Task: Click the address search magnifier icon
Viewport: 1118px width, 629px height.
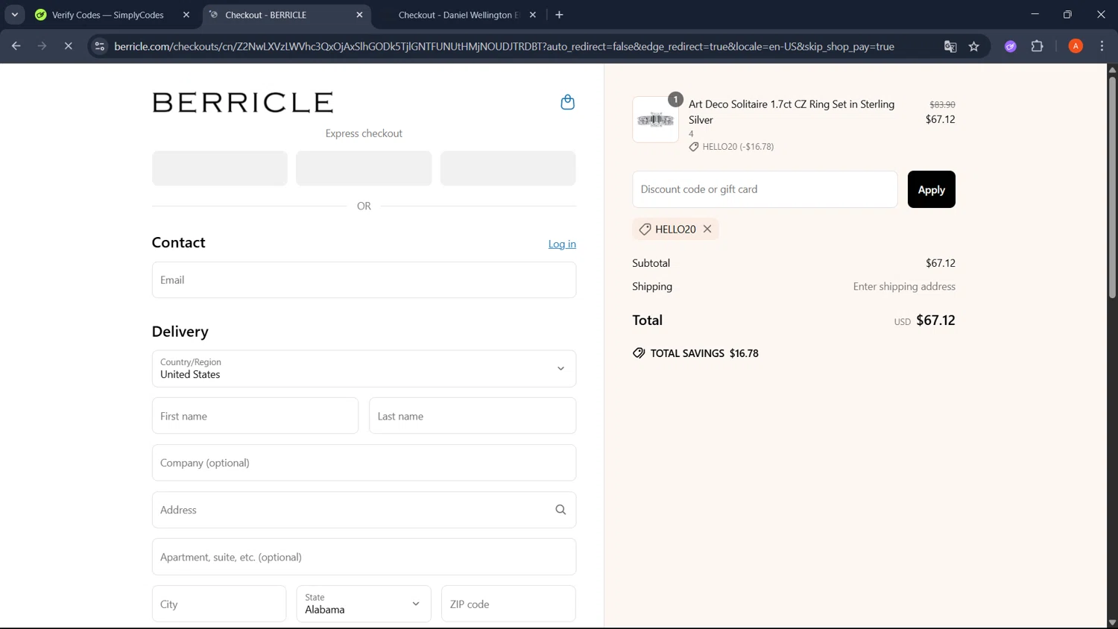Action: (x=560, y=510)
